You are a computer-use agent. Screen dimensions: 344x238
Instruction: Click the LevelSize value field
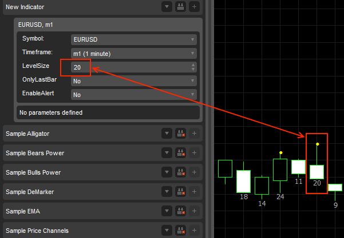tap(129, 67)
